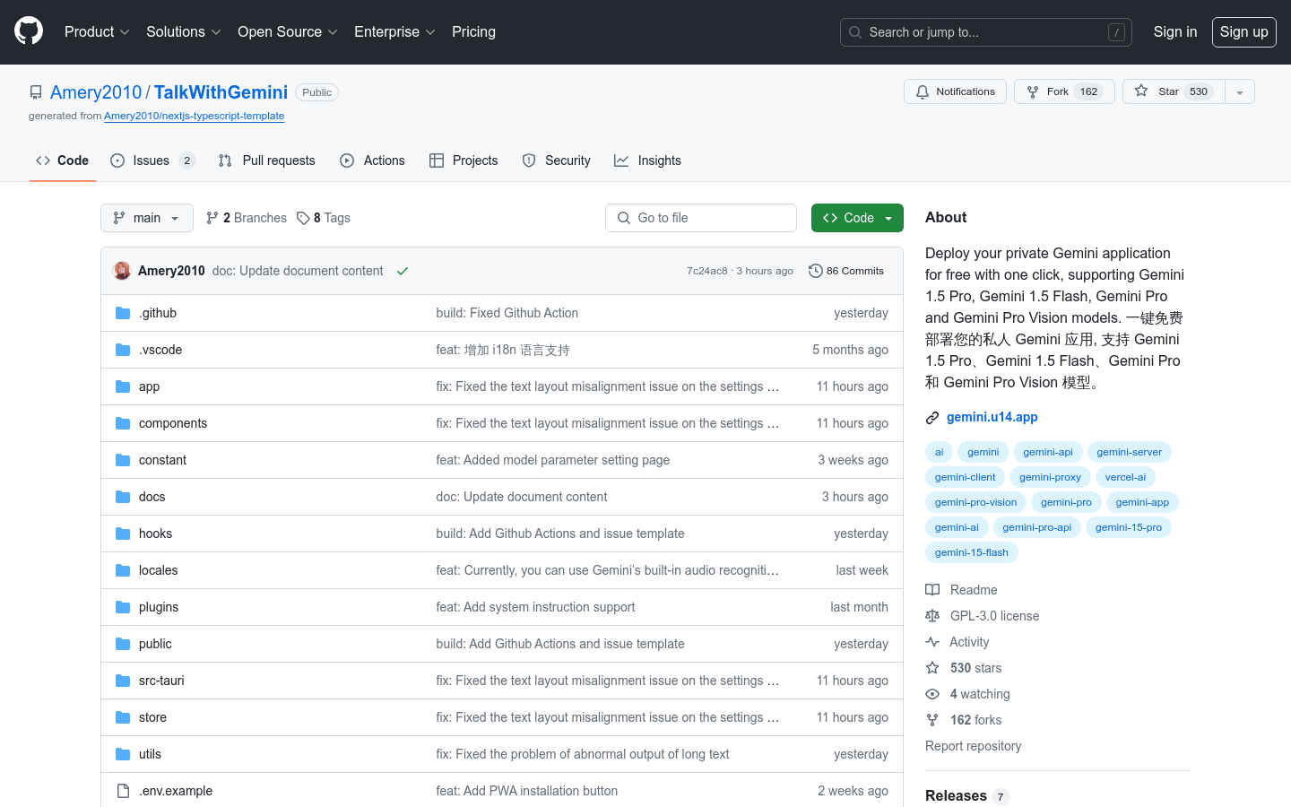Select the gemini-api topic tag
Viewport: 1291px width, 807px height.
(x=1048, y=452)
